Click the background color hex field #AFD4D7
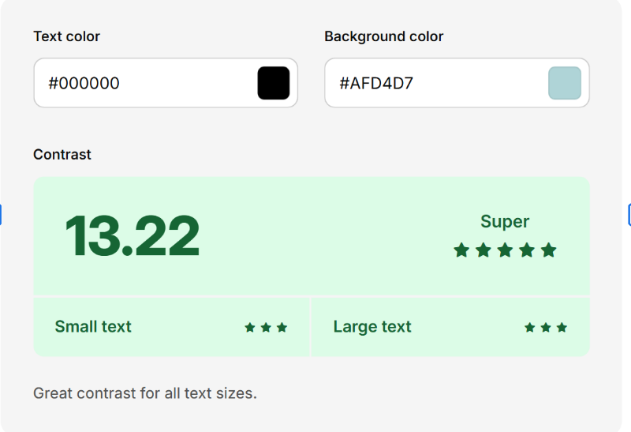The height and width of the screenshot is (432, 631). (434, 83)
